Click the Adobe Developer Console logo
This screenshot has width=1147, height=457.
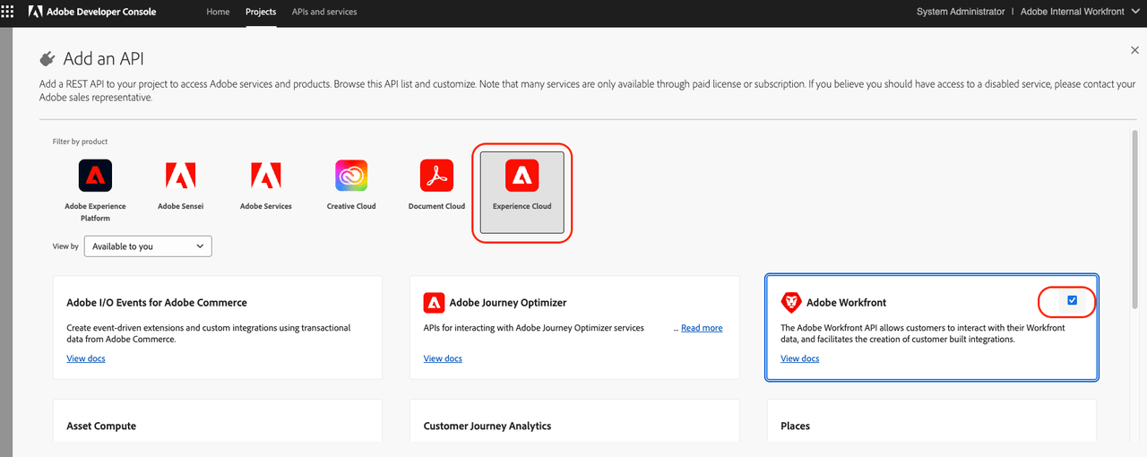(x=92, y=12)
